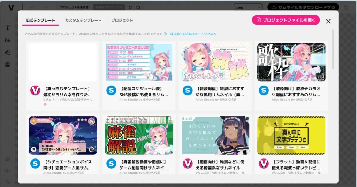Open the layers icon in lower sidebar
The width and height of the screenshot is (357, 187).
[x=8, y=159]
